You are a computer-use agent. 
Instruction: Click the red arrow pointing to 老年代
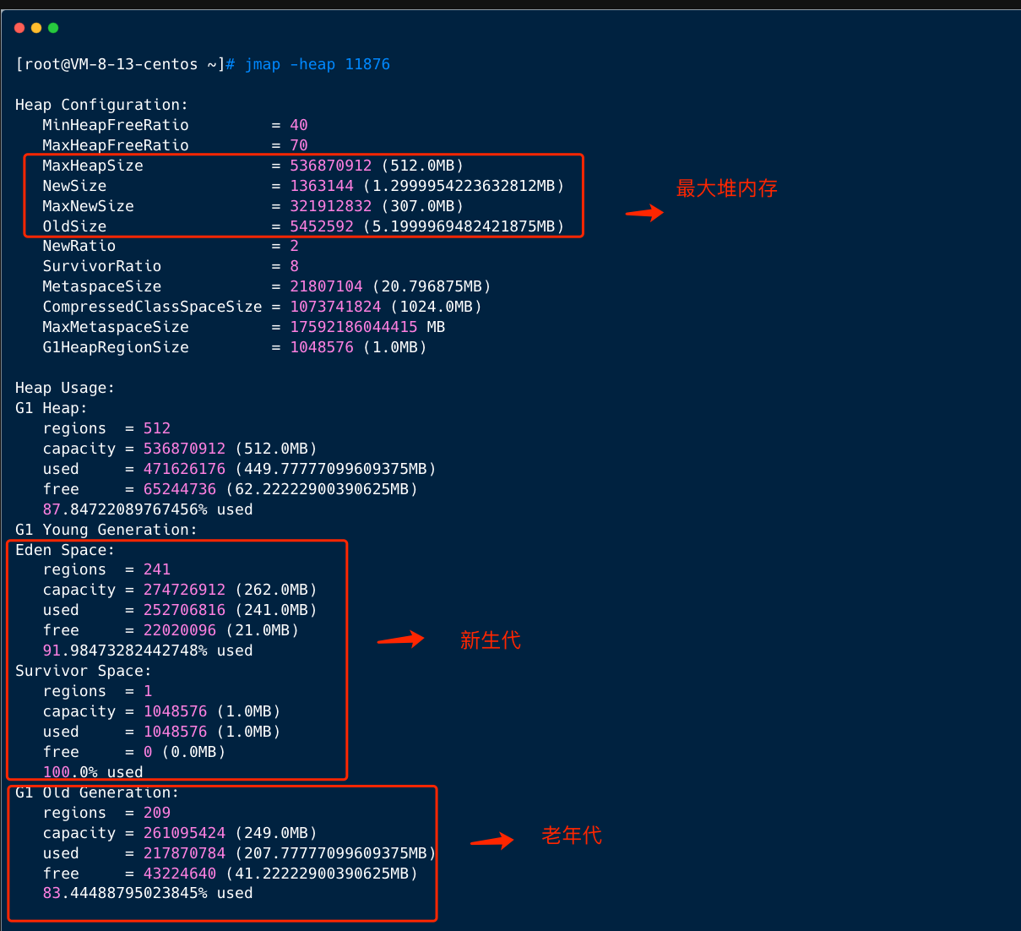[x=491, y=840]
